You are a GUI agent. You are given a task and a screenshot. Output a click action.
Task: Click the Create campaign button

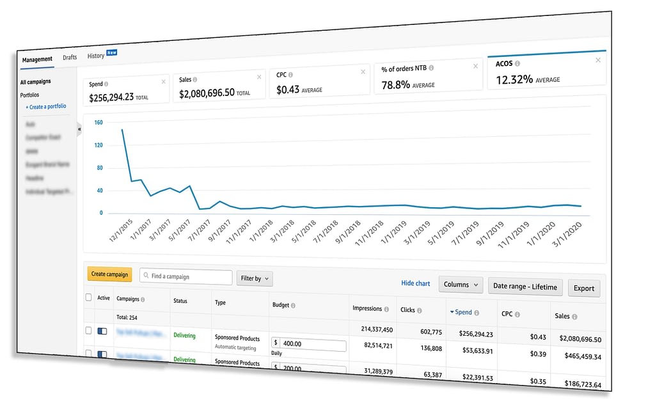109,274
